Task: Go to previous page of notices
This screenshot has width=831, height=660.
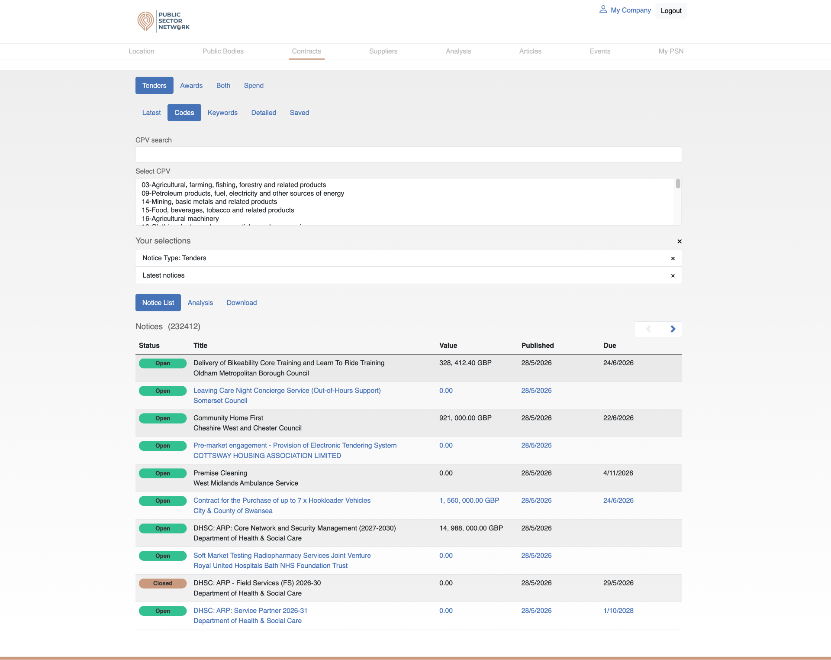Action: pyautogui.click(x=647, y=329)
